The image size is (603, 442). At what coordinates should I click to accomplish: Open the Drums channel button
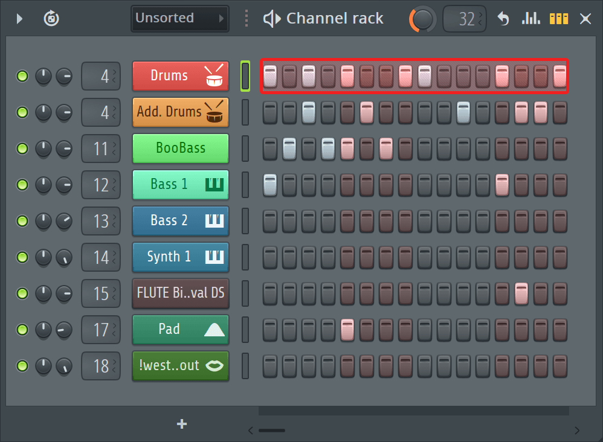pos(181,75)
